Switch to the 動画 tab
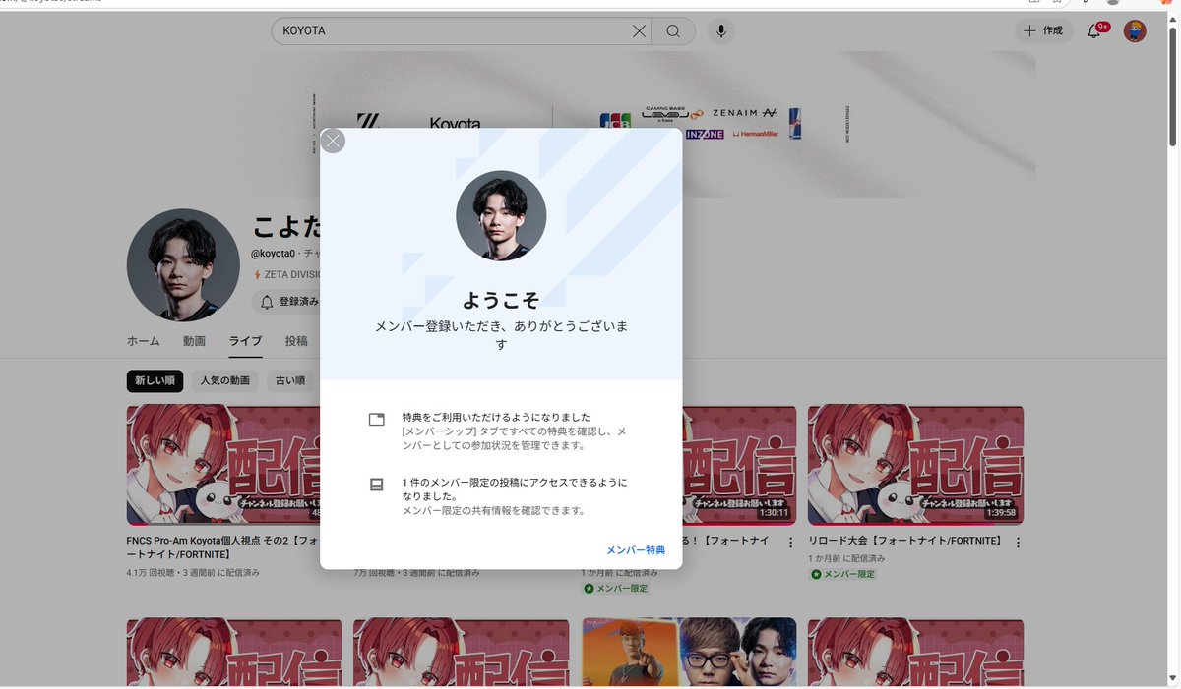 pos(194,341)
